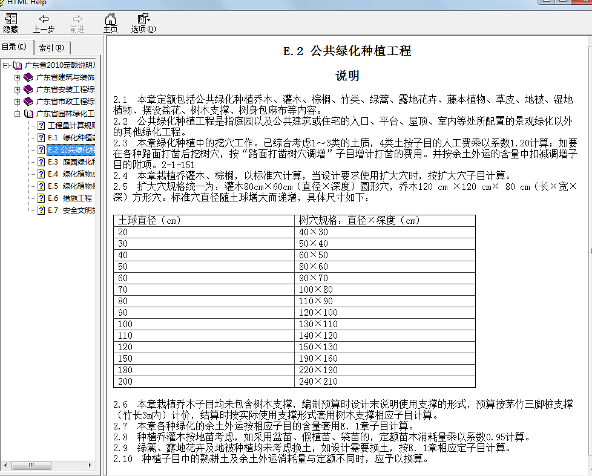Screen dimensions: 592x476
Task: Collapse the 广东省园林绿化工 node
Action: coord(17,114)
